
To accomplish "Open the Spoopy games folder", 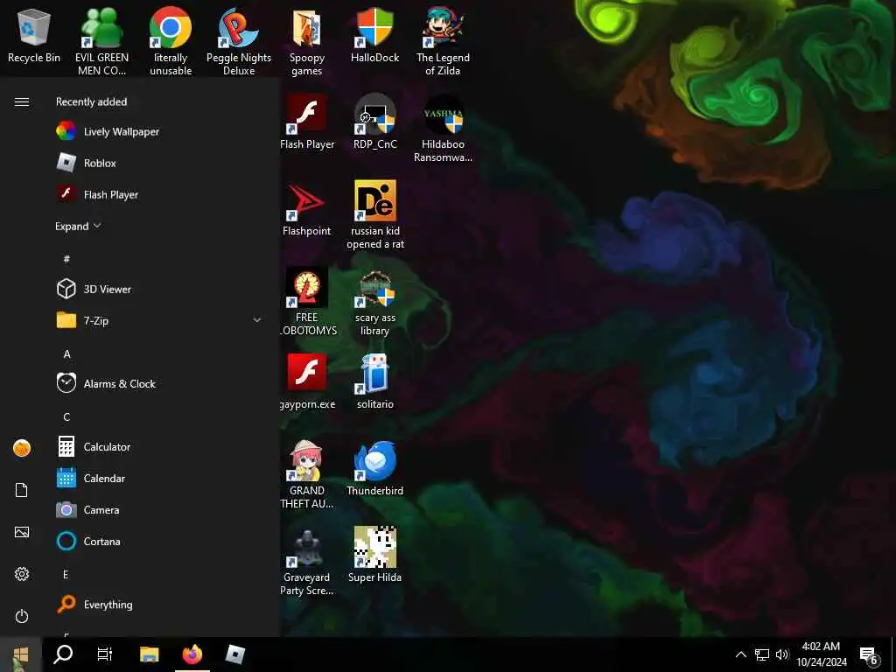I will tap(307, 41).
